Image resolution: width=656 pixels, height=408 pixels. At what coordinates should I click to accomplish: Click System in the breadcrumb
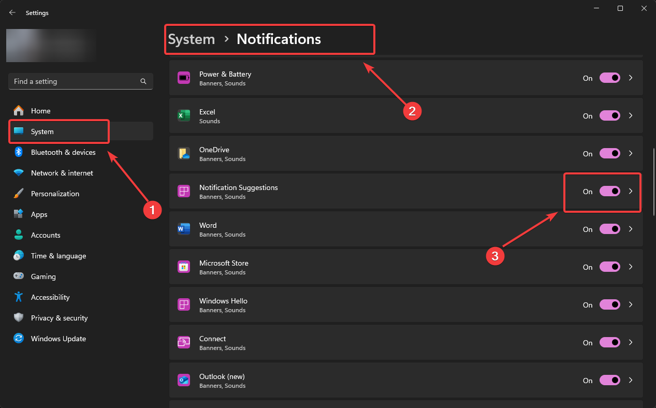(192, 39)
